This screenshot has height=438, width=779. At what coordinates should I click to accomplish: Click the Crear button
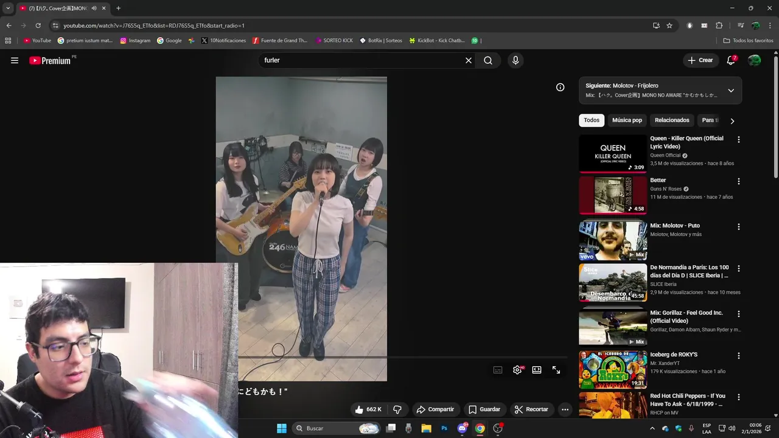pyautogui.click(x=700, y=60)
